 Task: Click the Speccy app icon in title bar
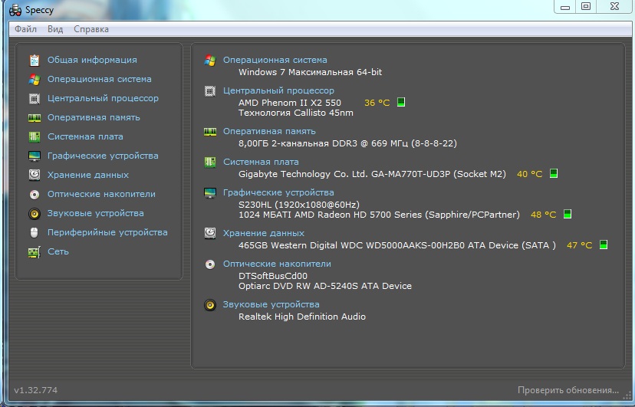coord(15,10)
